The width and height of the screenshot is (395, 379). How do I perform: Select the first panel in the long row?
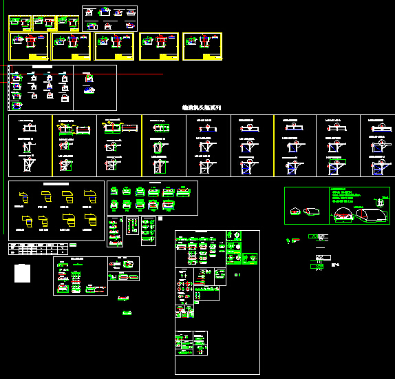pos(30,145)
